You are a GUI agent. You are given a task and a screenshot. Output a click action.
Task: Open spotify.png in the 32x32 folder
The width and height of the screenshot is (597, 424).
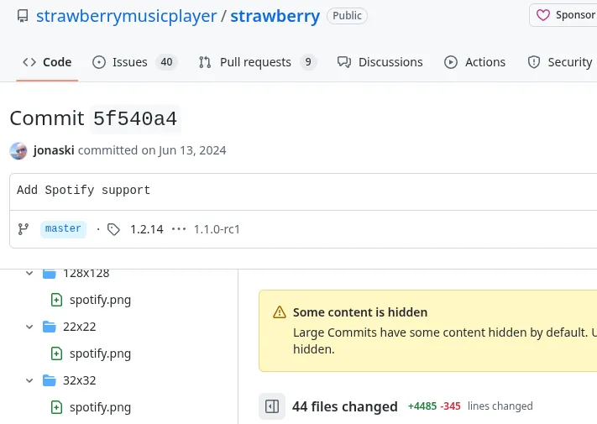[100, 407]
